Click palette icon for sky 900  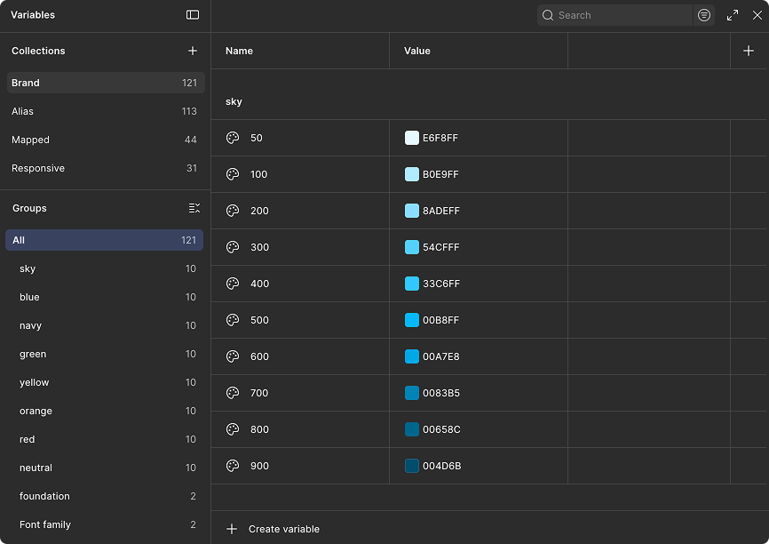[x=233, y=466]
